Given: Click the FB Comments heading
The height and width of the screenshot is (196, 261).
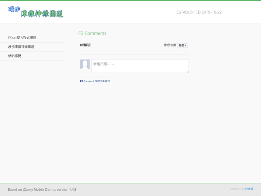Looking at the screenshot, I should pyautogui.click(x=92, y=33).
